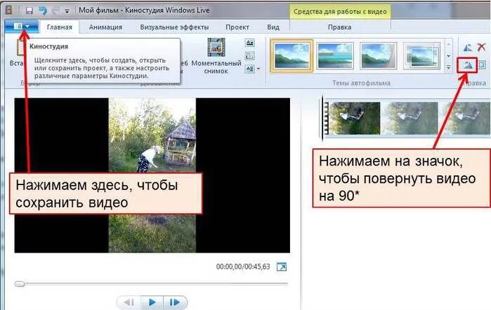Click the film-strip app icon in title bar
The image size is (491, 310).
[8, 11]
